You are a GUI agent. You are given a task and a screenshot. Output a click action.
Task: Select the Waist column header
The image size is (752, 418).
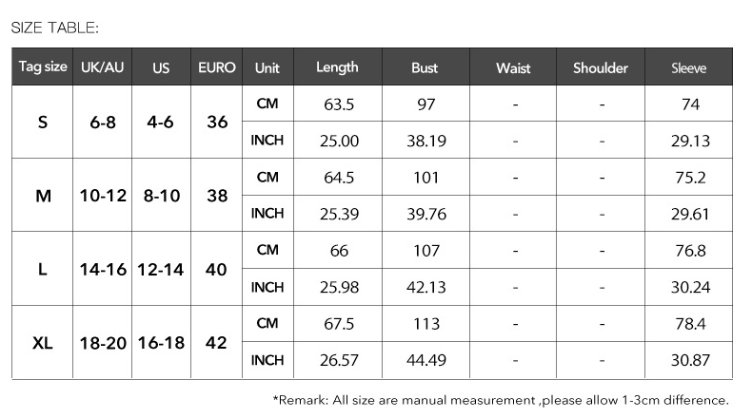tap(513, 66)
